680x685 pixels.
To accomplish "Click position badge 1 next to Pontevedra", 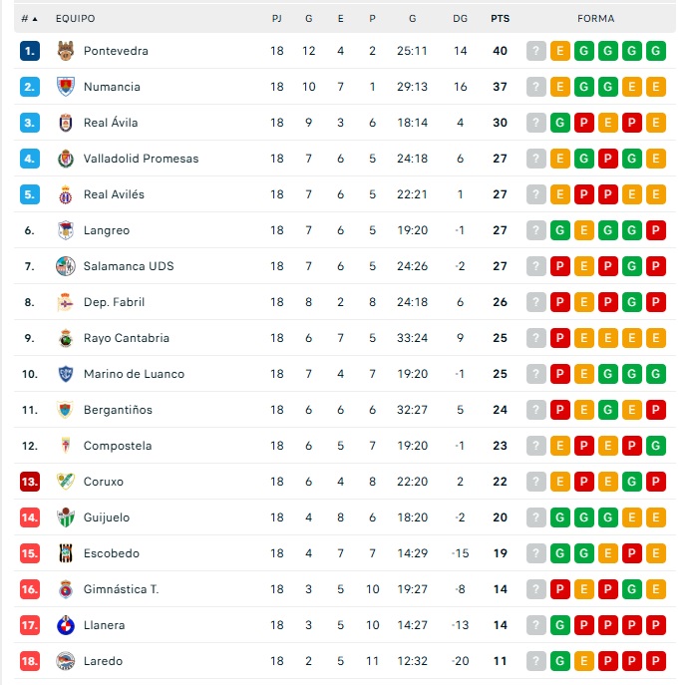I will point(30,51).
